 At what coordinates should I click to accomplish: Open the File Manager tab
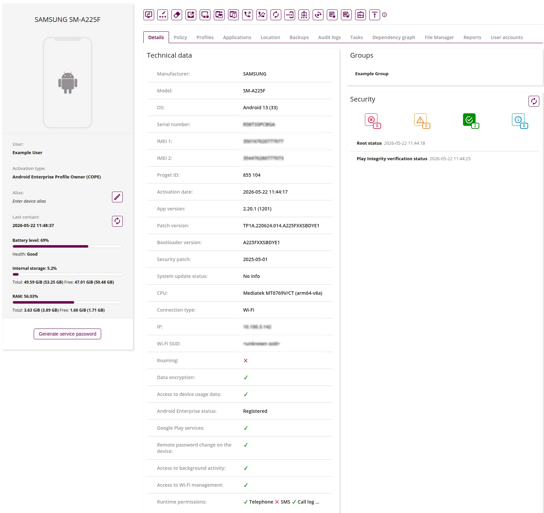click(439, 37)
